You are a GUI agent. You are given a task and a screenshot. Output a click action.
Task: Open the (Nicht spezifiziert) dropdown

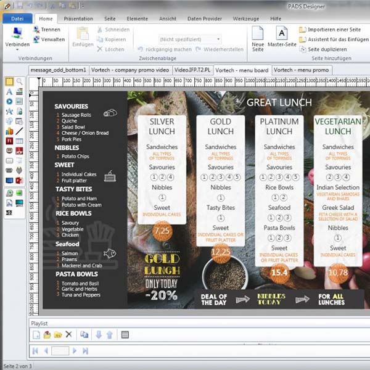190,39
